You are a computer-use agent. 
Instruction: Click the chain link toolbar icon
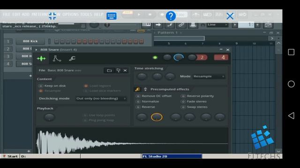[181, 25]
